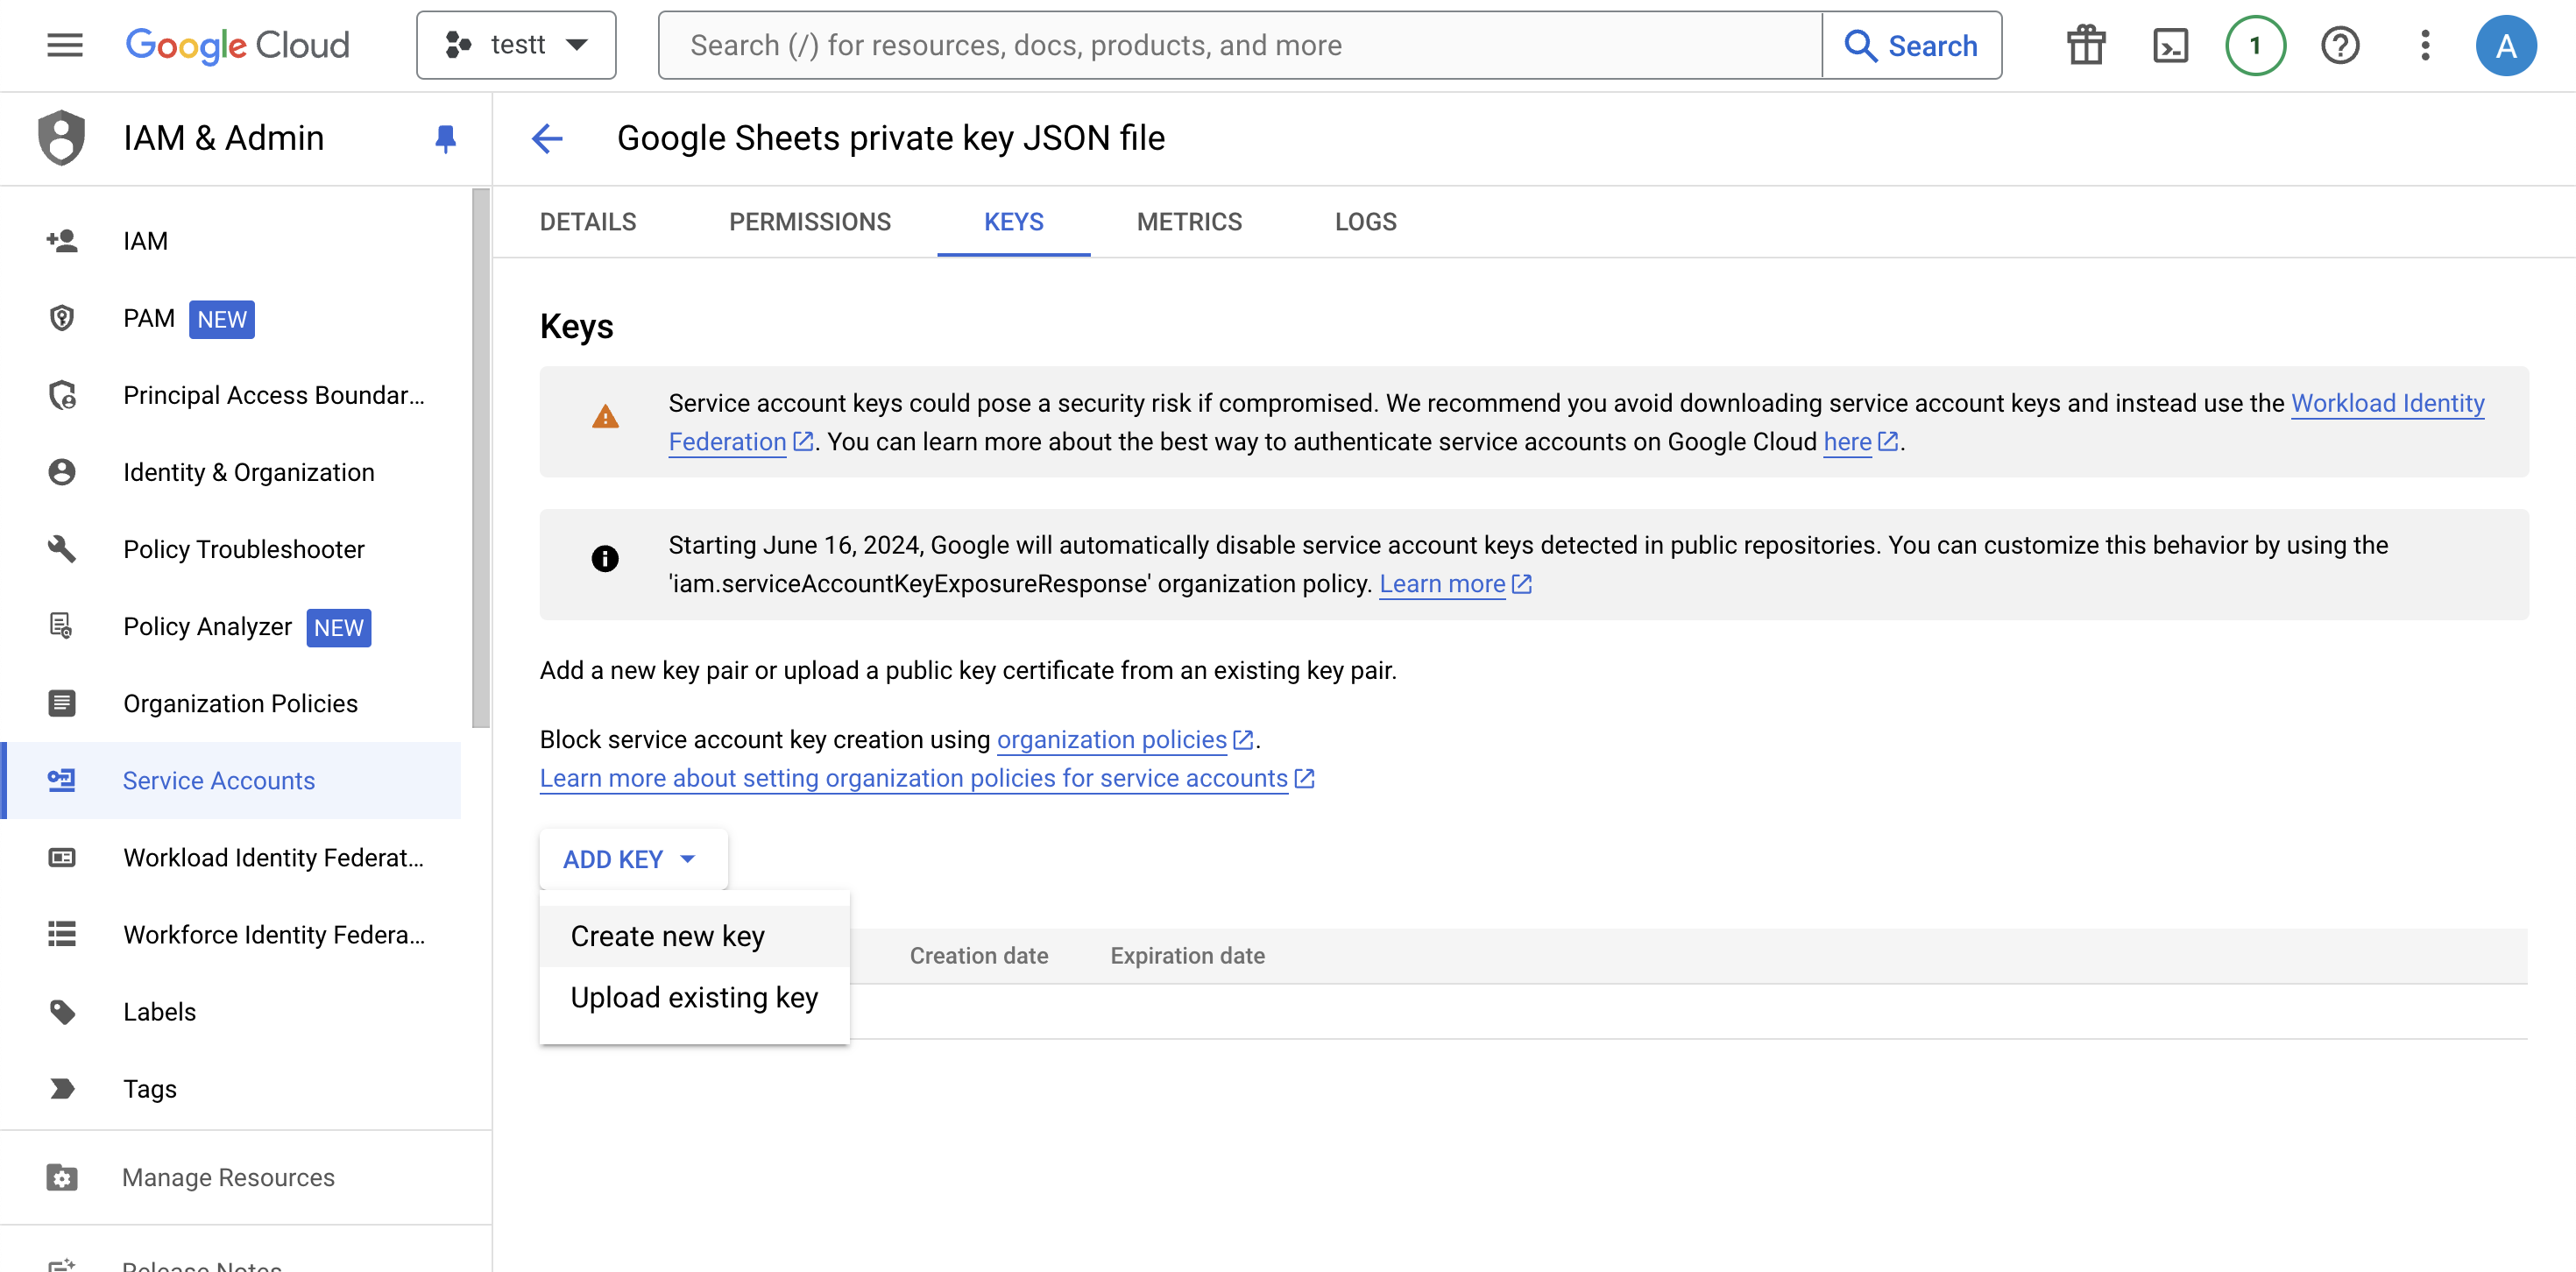
Task: Open Policy Troubleshooter in sidebar
Action: coord(243,549)
